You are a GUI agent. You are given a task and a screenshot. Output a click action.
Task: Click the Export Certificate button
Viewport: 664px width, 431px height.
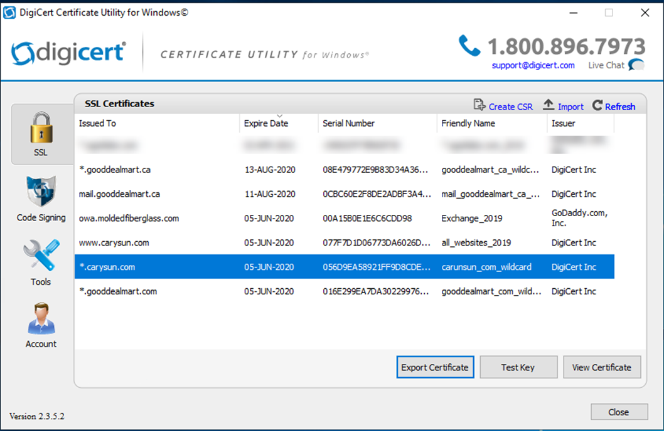(x=435, y=367)
